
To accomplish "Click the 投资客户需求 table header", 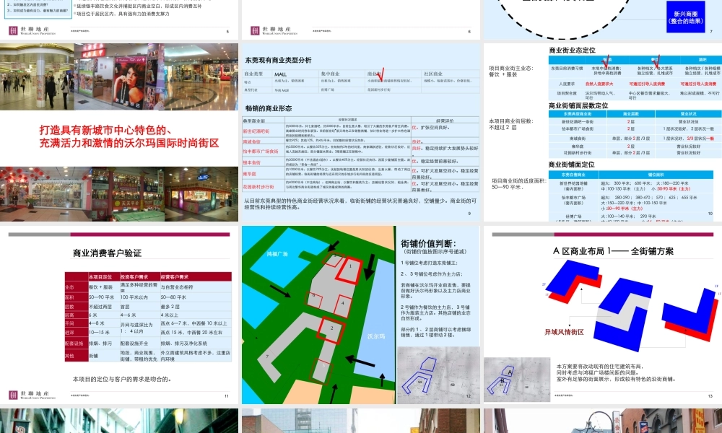I will 139,277.
